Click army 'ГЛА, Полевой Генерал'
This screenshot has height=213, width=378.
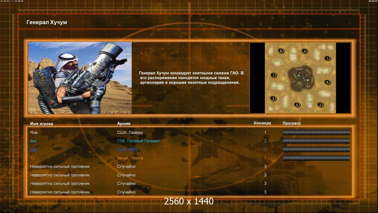tap(138, 141)
